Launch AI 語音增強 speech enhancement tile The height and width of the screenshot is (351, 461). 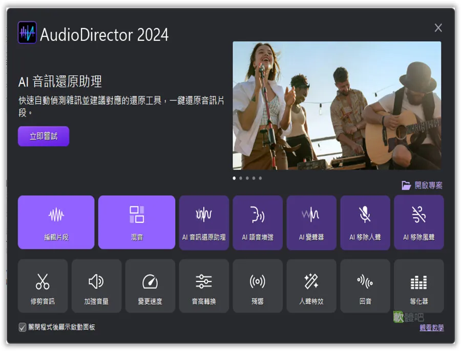[x=258, y=223]
